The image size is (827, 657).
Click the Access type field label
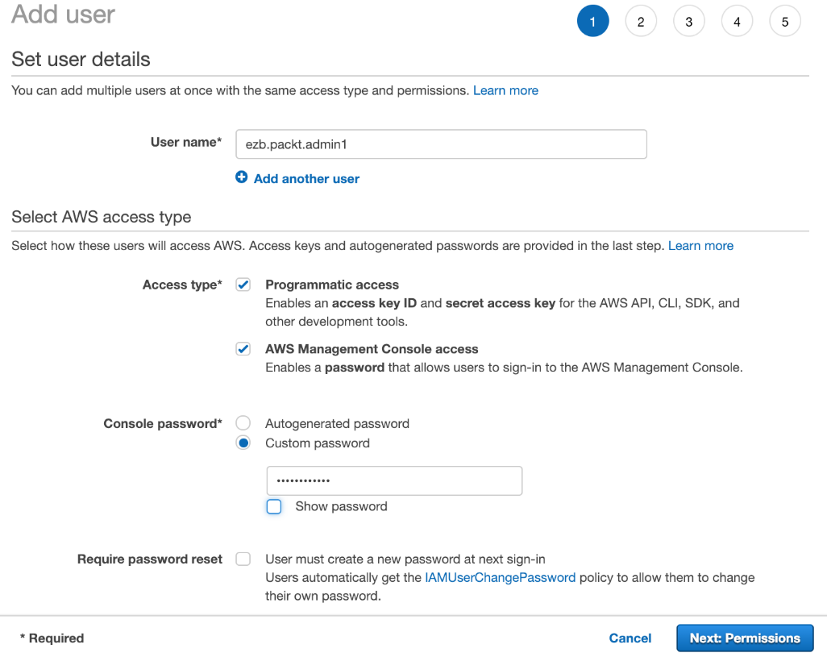(182, 285)
